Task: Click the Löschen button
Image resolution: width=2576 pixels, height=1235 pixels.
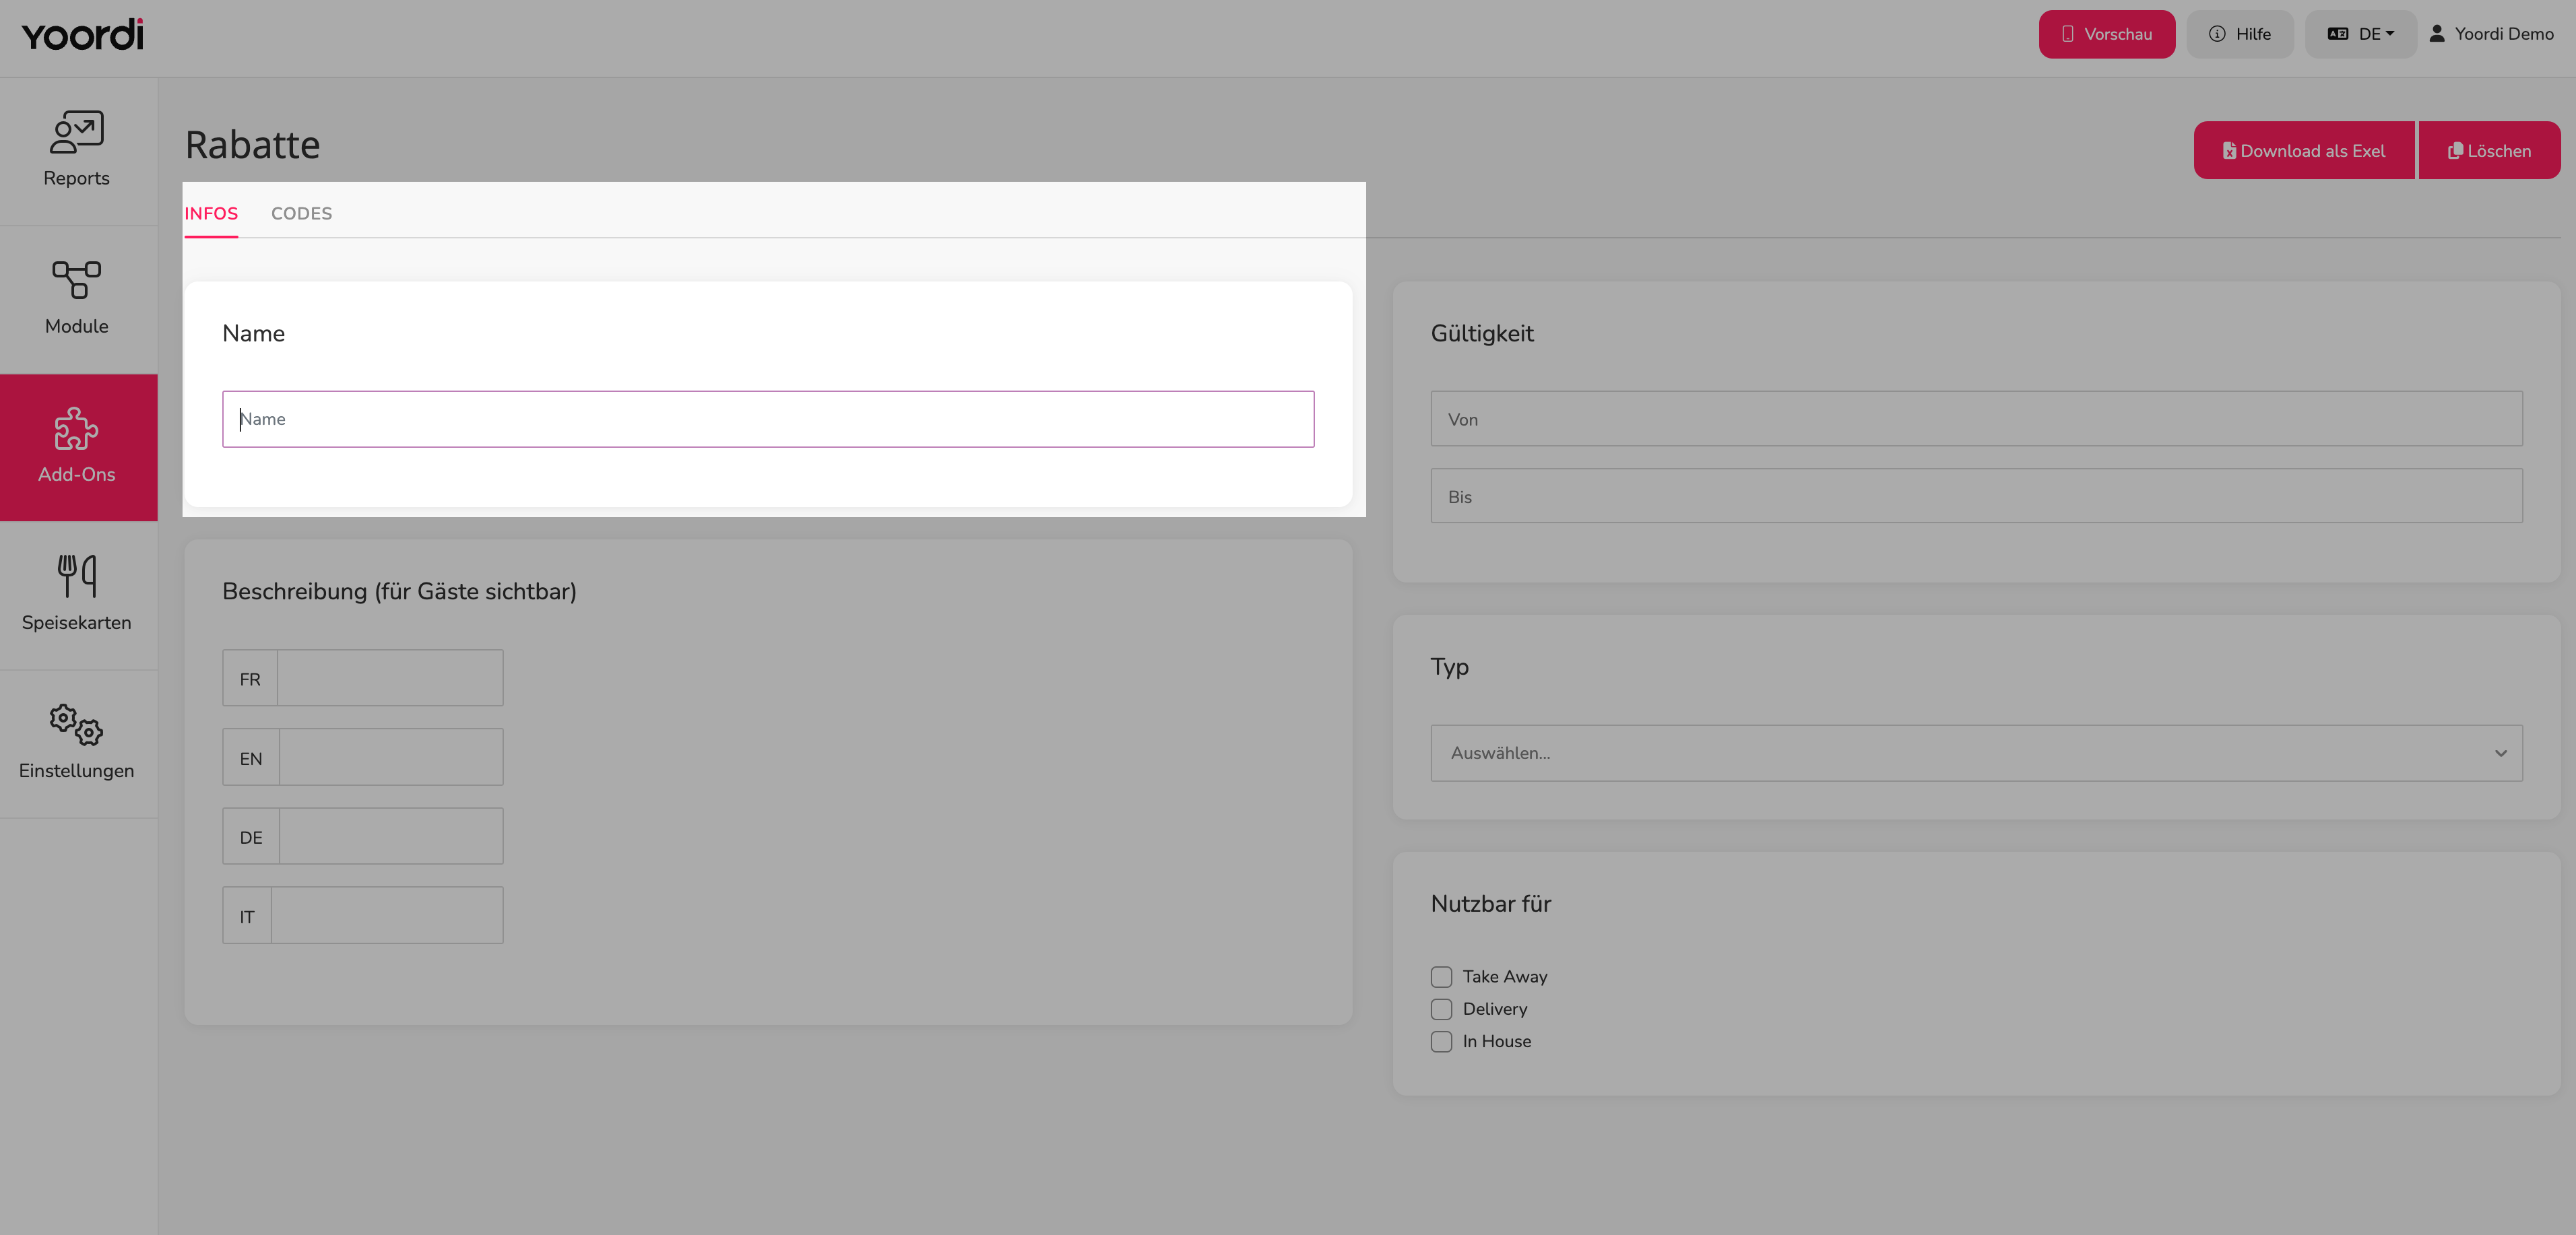Action: pyautogui.click(x=2490, y=151)
